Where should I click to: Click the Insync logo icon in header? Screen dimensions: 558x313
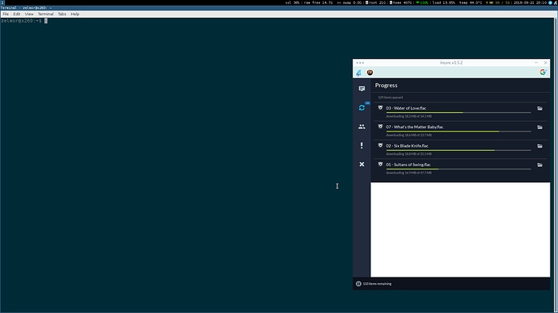(x=358, y=73)
